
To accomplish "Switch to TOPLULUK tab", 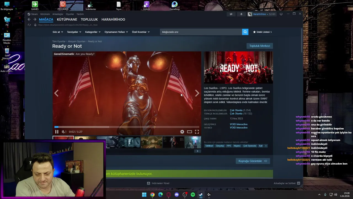I will [x=89, y=19].
